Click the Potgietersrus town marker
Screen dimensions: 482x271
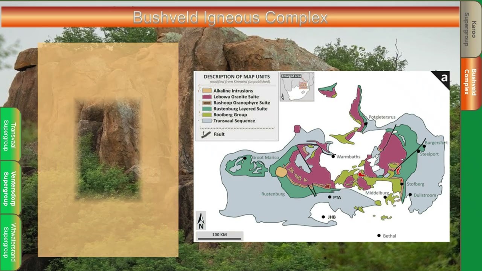coord(366,123)
